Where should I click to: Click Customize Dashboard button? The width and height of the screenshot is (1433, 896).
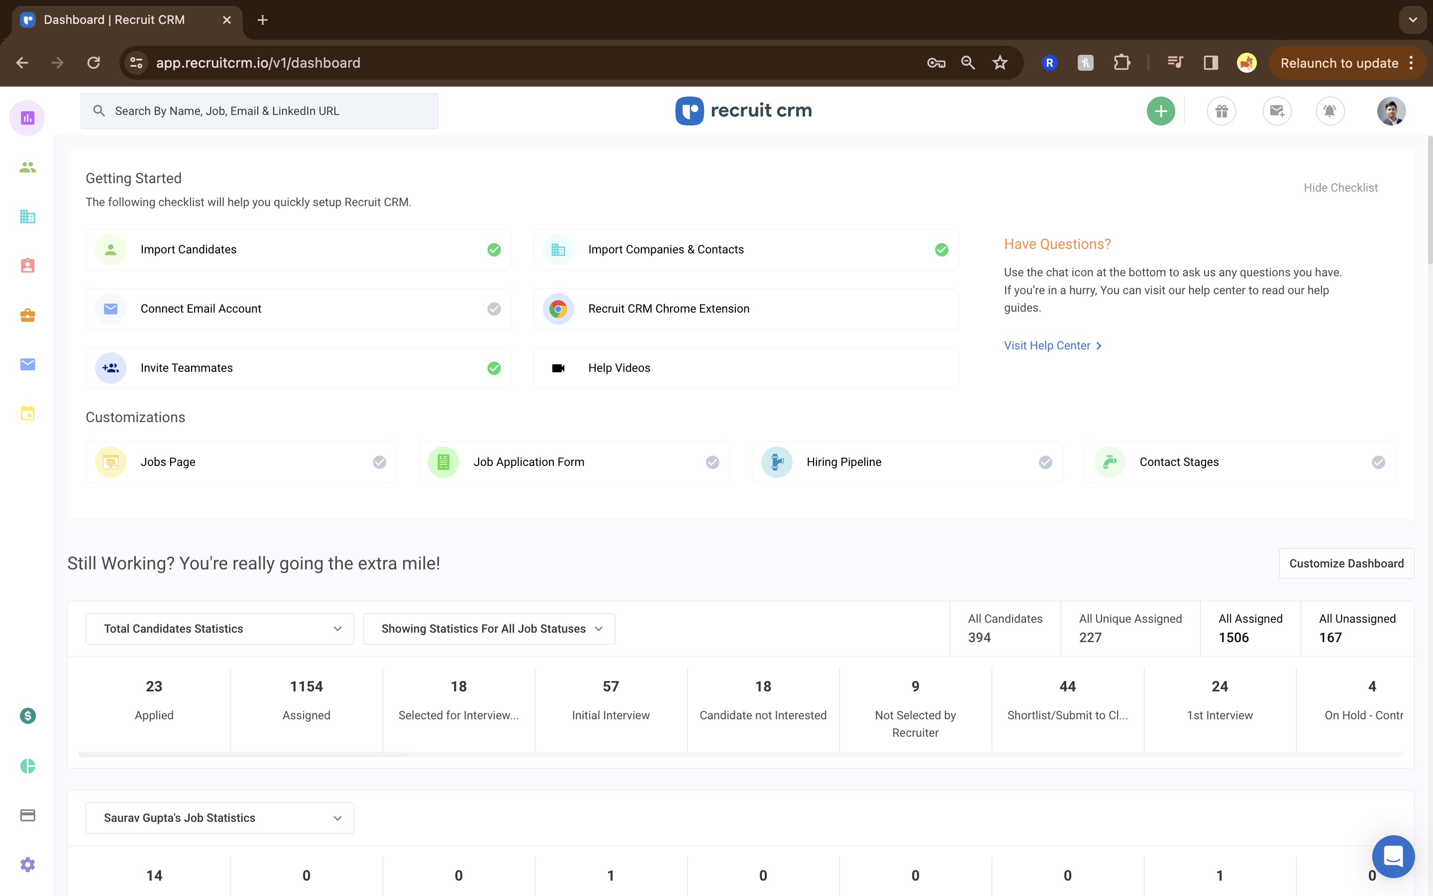pos(1346,562)
